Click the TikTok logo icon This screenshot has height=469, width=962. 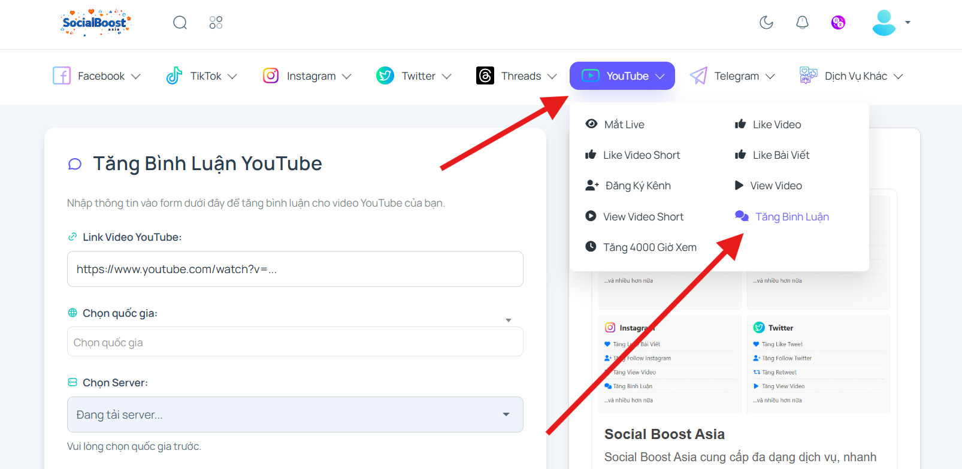(x=174, y=75)
